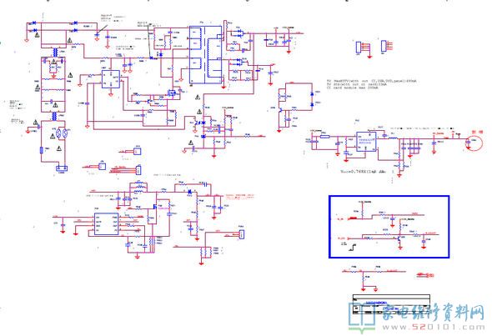Select the three-line output current note text
This screenshot has height=336, width=492.
tap(372, 84)
